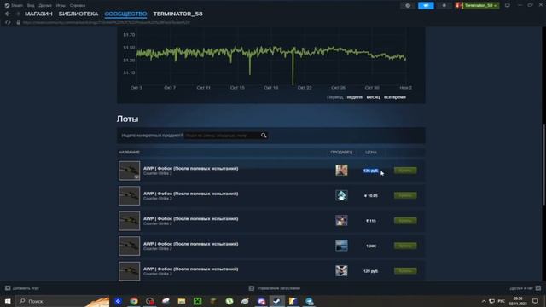Image resolution: width=546 pixels, height=307 pixels.
Task: Open the AWP thumbnail priced 129 руб
Action: click(129, 271)
